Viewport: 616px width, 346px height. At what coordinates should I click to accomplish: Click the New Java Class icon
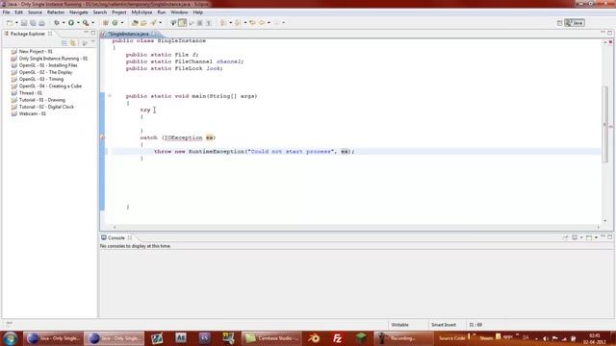[115, 23]
